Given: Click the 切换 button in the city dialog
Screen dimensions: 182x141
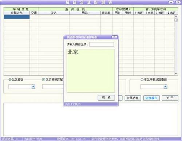Looking at the screenshot, I should click(x=106, y=98).
